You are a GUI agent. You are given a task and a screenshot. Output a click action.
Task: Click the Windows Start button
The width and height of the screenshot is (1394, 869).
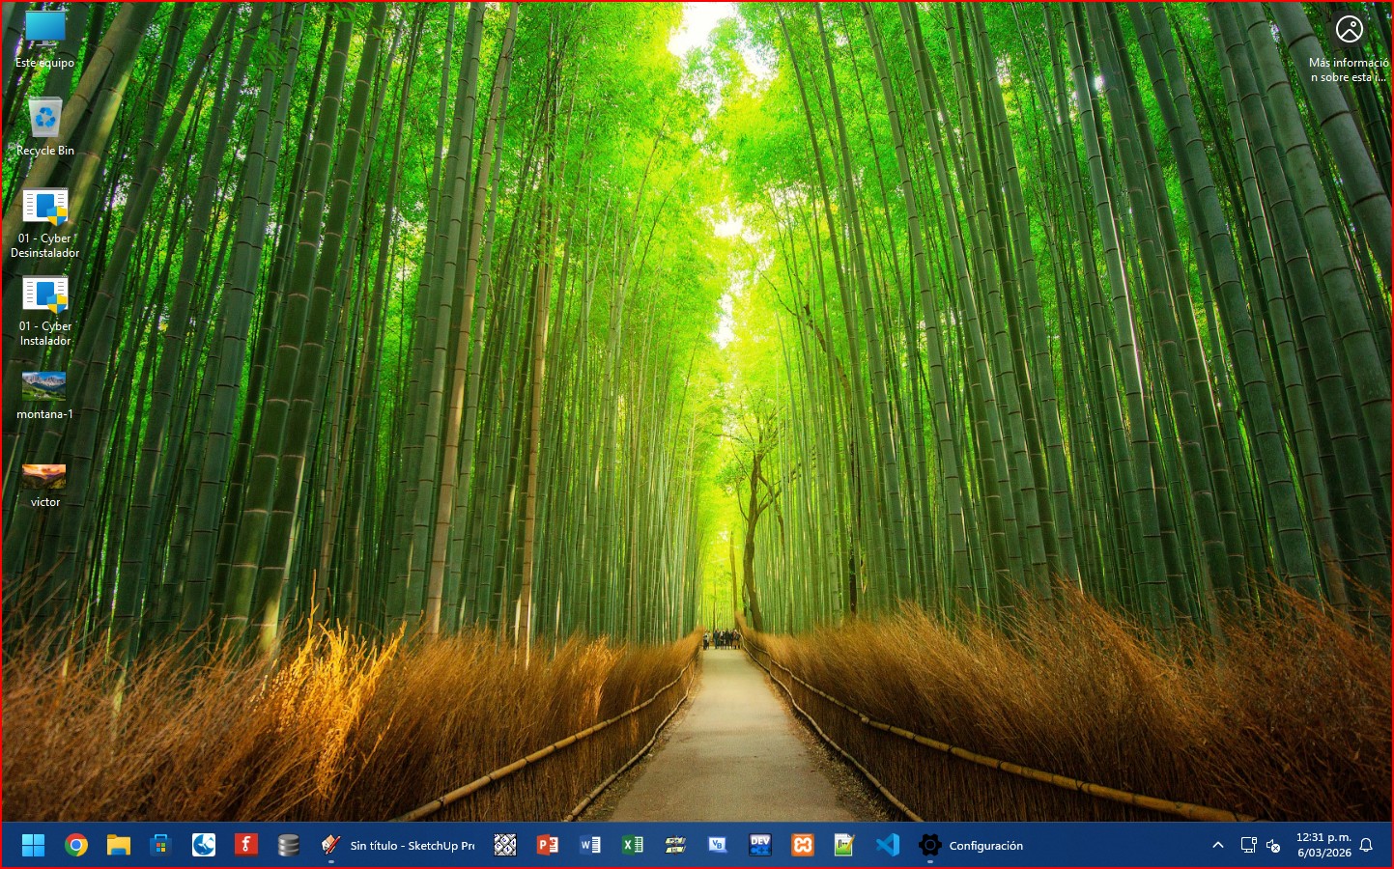click(x=34, y=846)
